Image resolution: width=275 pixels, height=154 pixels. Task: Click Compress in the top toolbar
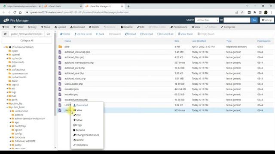pos(228,27)
